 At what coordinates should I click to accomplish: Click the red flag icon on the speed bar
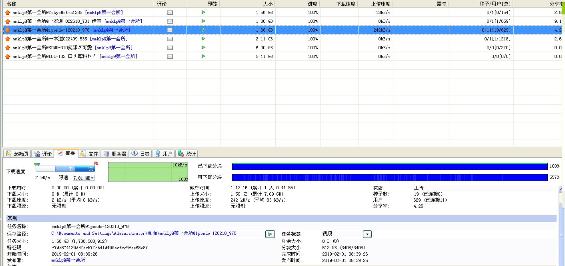pos(96,163)
